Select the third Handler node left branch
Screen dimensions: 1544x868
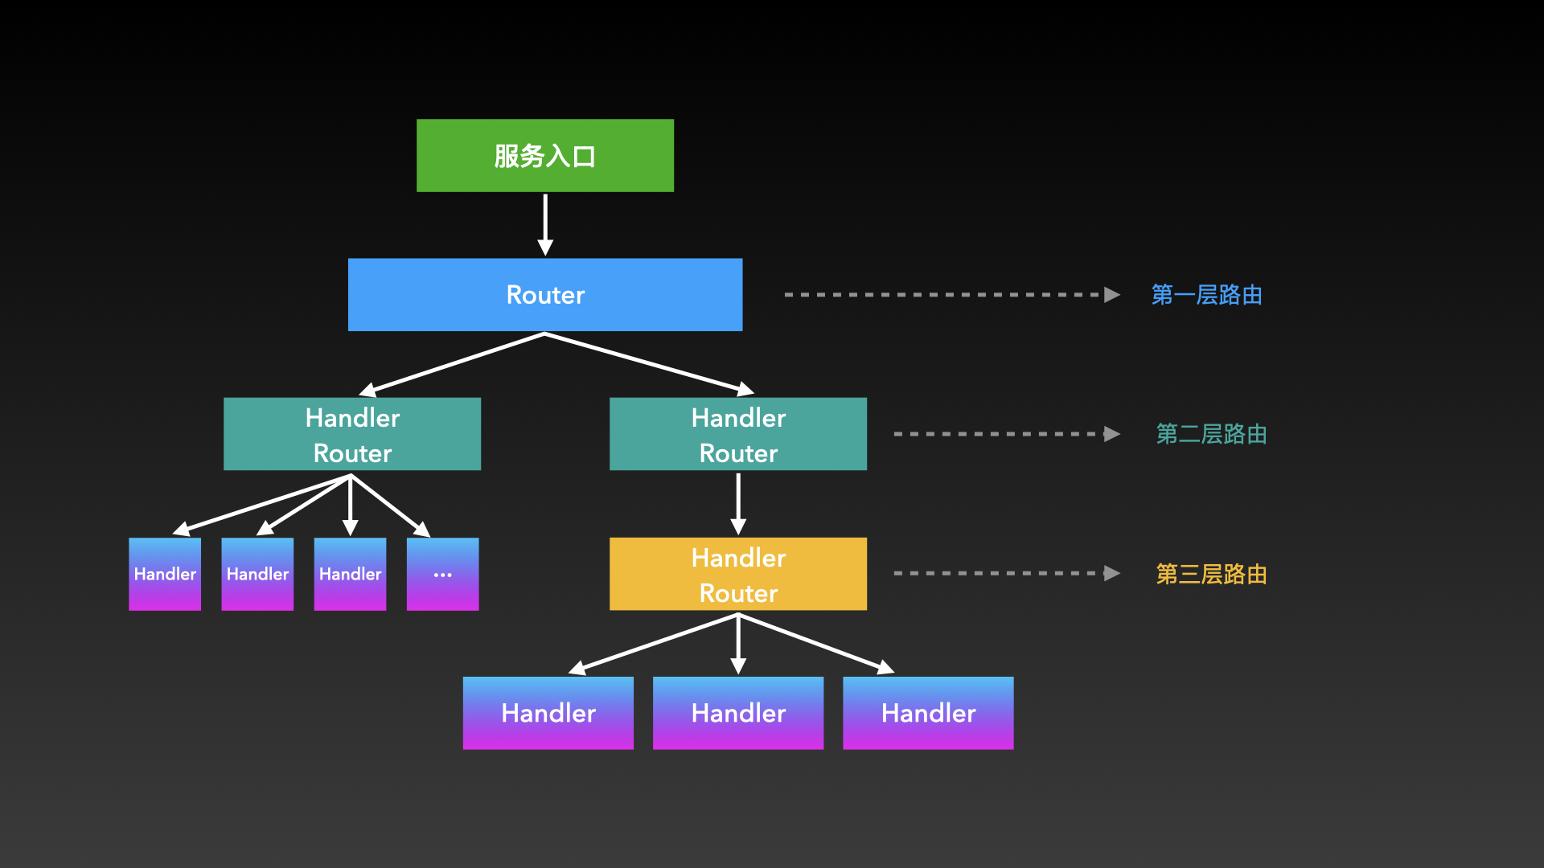point(350,573)
